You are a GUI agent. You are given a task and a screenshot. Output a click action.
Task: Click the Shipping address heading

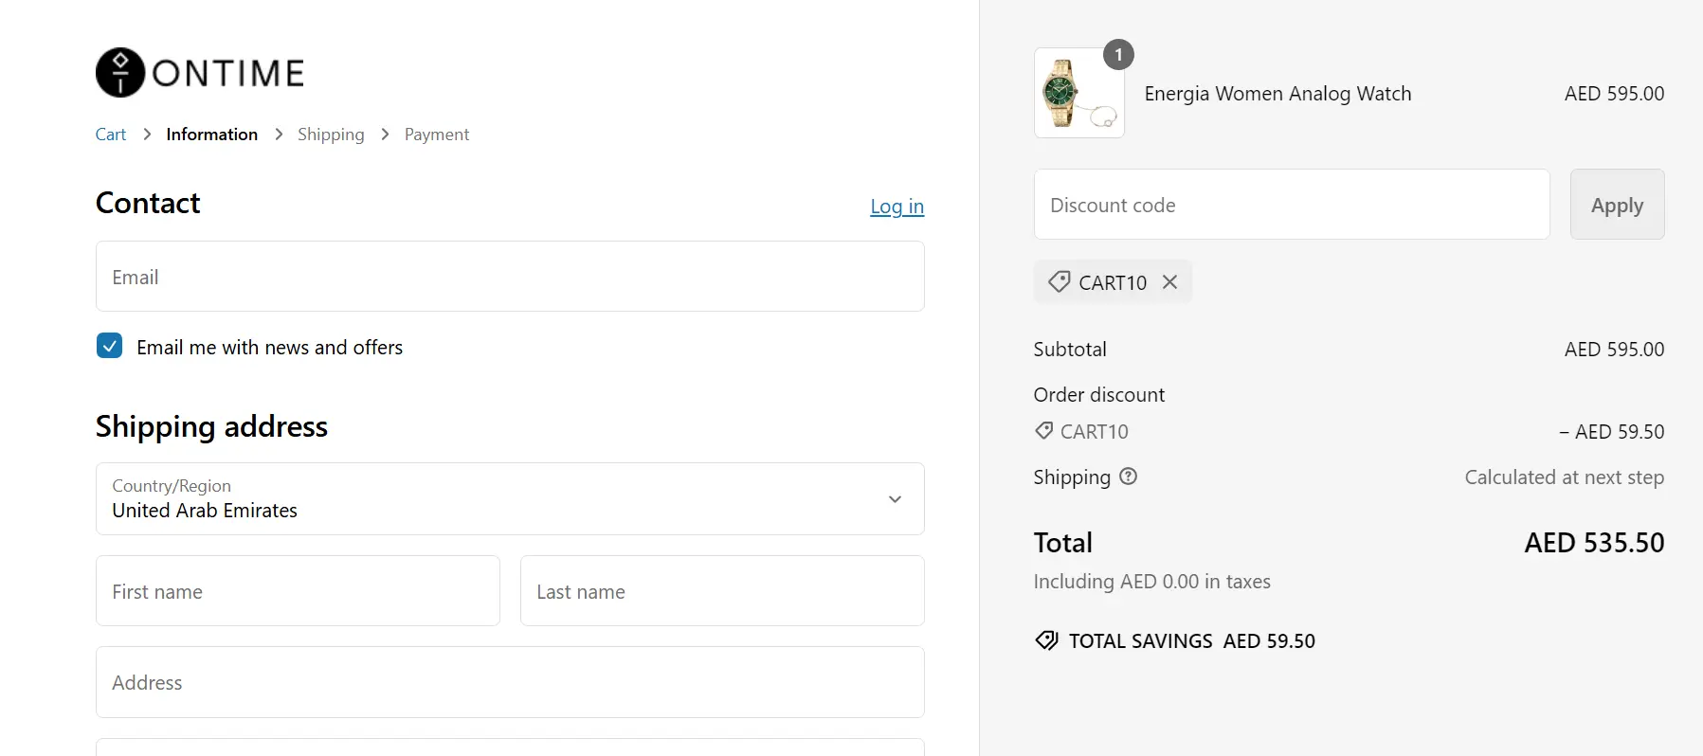[211, 426]
